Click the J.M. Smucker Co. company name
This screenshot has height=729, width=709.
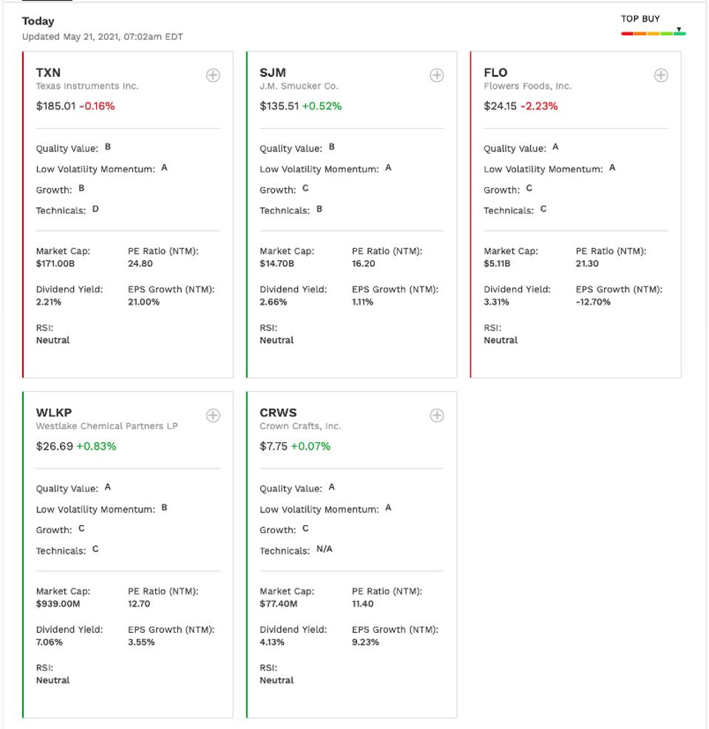(x=299, y=86)
